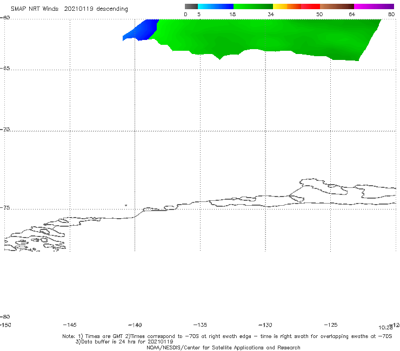Click the latitude label "-75"

[x=5, y=208]
